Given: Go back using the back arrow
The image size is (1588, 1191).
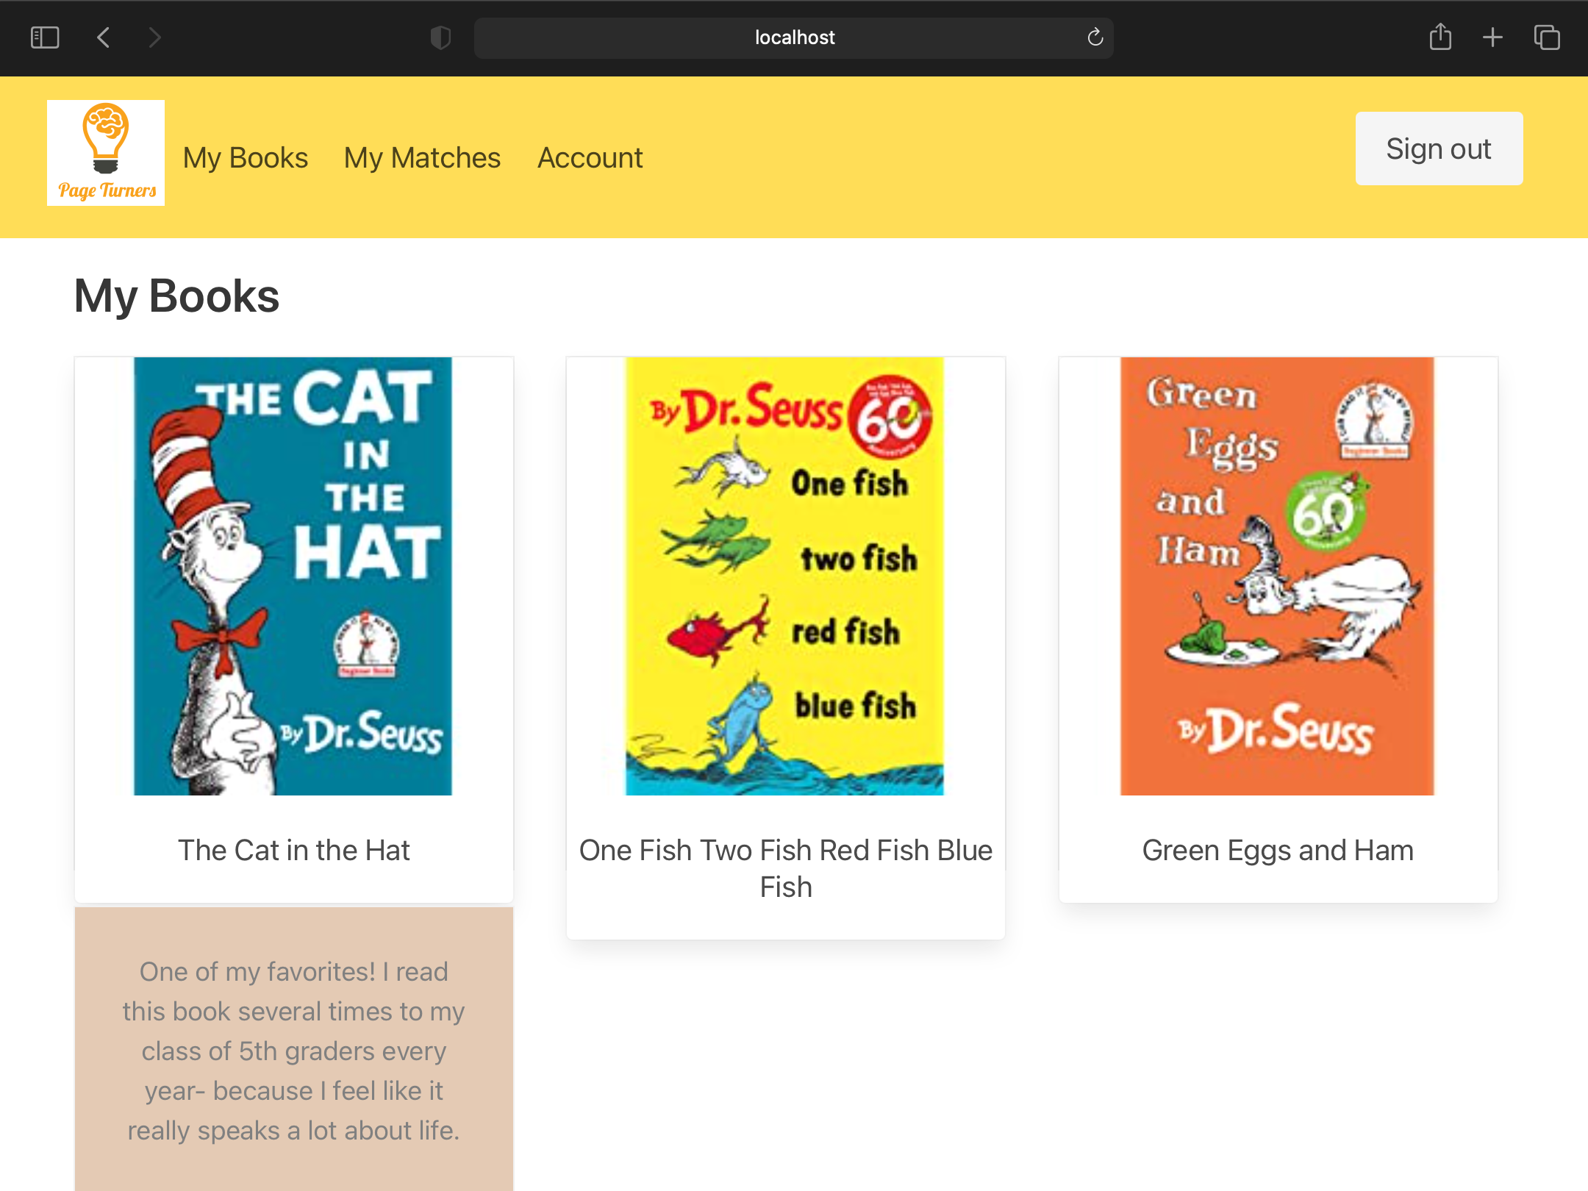Looking at the screenshot, I should tap(104, 37).
